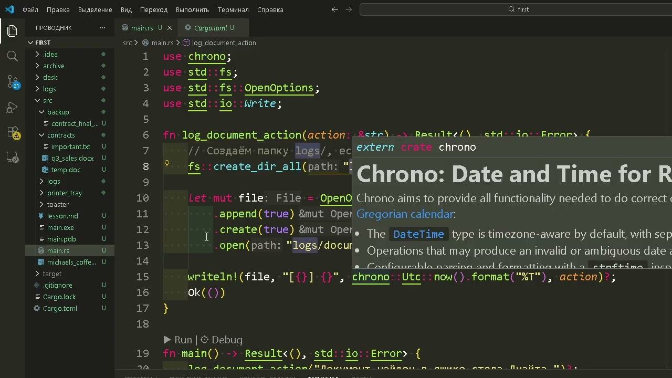Open Source Control with badge 21
The width and height of the screenshot is (672, 378).
(x=13, y=81)
